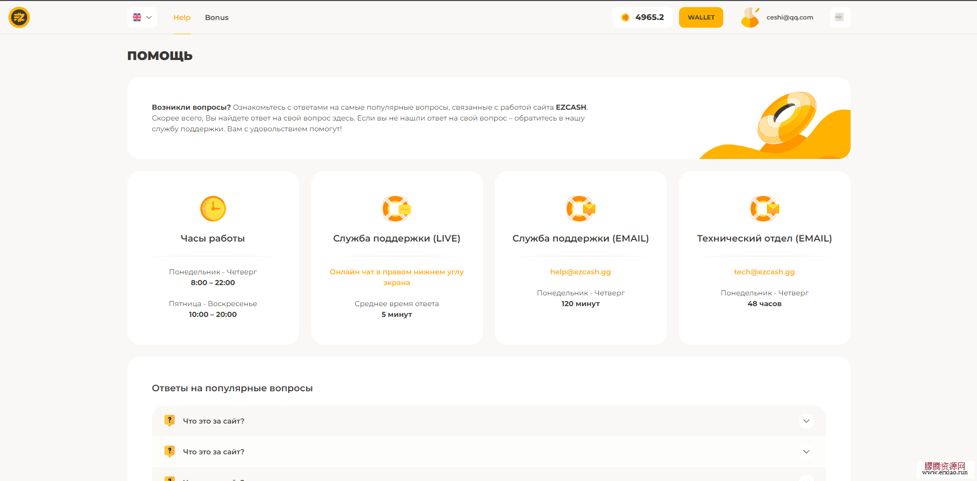977x481 pixels.
Task: Click the Служба поддержки (LIVE) heading
Action: click(x=397, y=238)
